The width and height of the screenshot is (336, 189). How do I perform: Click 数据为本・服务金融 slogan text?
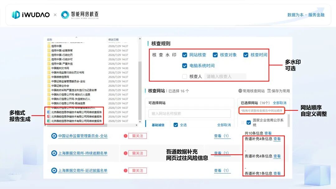(306, 15)
